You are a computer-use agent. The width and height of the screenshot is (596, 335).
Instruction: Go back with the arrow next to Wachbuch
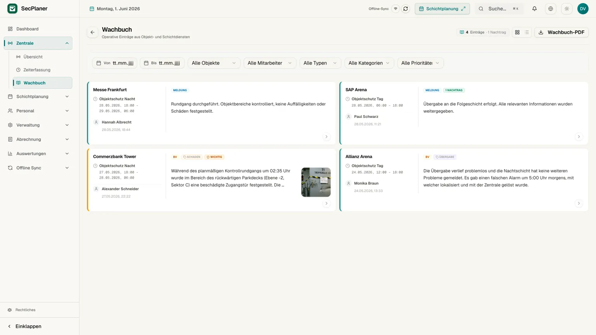point(92,33)
